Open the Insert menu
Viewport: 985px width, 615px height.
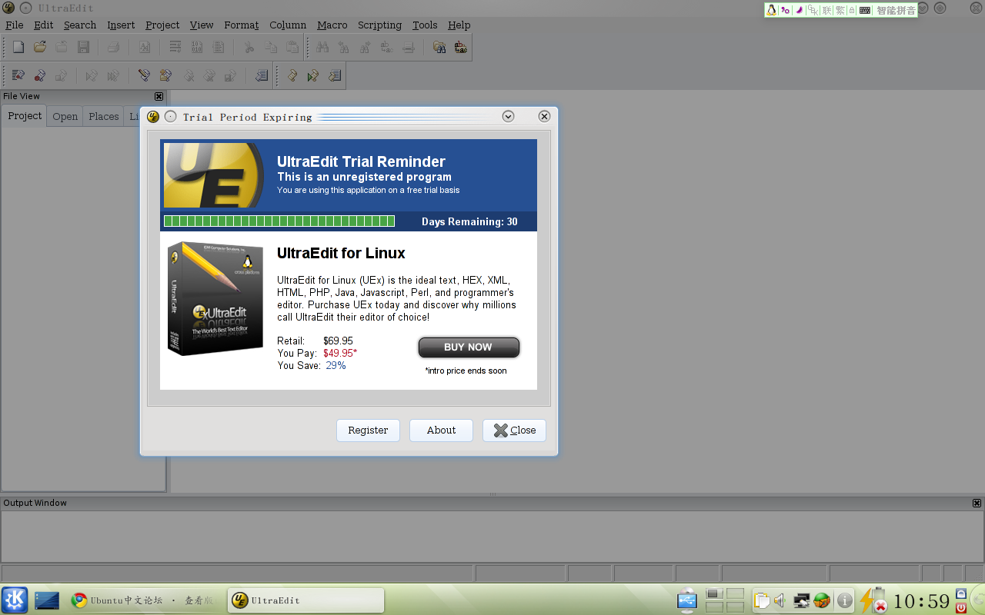coord(121,25)
